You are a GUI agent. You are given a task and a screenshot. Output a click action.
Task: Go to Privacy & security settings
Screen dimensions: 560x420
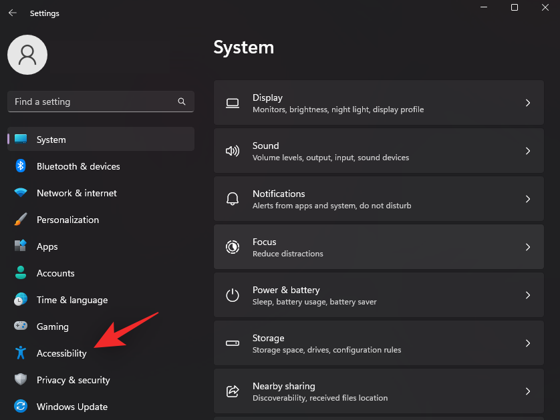[x=74, y=380]
